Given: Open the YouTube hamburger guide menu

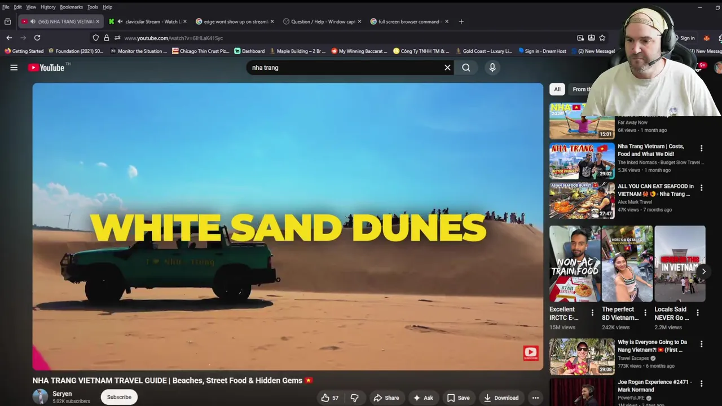Looking at the screenshot, I should click(x=14, y=68).
